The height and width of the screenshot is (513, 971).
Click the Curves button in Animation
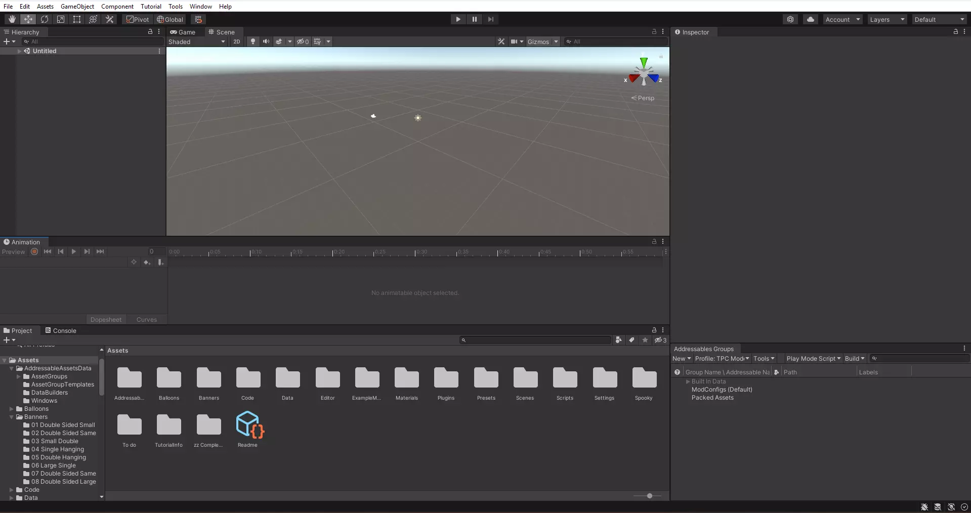point(147,319)
